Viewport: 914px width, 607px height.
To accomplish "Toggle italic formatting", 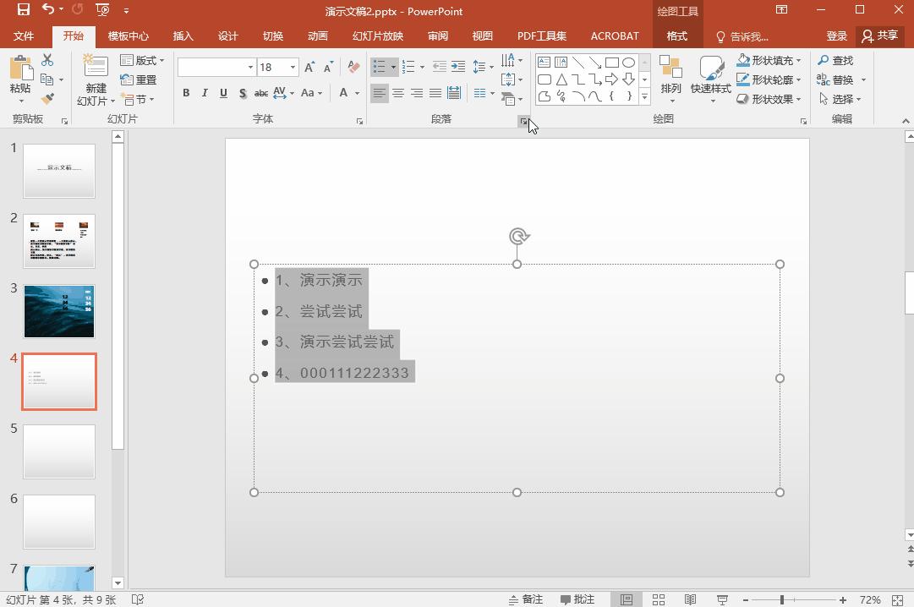I will (205, 93).
